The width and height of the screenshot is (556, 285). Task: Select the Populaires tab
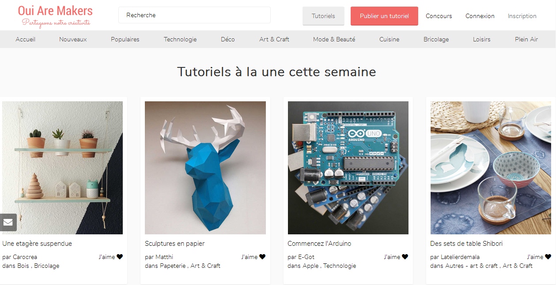[x=125, y=39]
